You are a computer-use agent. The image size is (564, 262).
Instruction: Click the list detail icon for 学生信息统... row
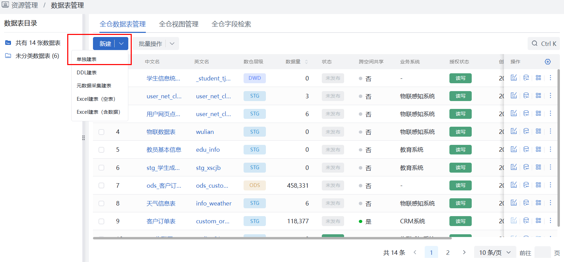pyautogui.click(x=538, y=78)
